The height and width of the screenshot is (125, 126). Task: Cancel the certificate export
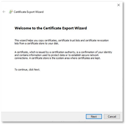click(x=112, y=116)
